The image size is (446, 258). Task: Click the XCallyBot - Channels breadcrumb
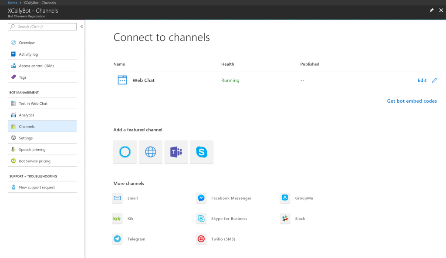pos(40,3)
